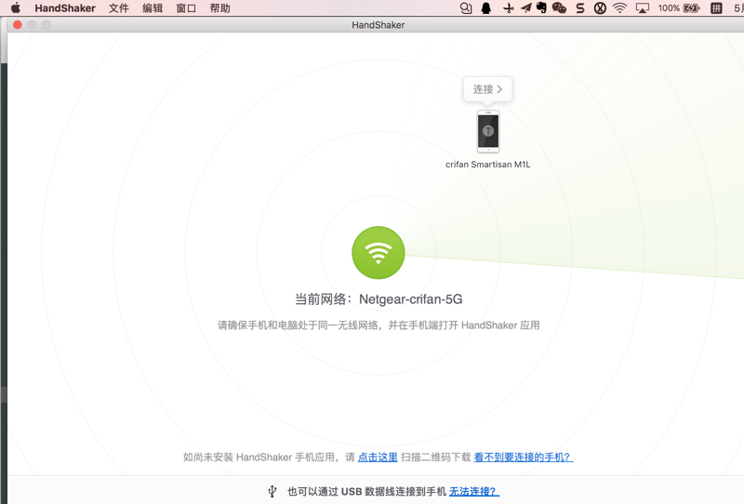The width and height of the screenshot is (744, 504).
Task: Click the circled X menu bar icon
Action: point(600,8)
